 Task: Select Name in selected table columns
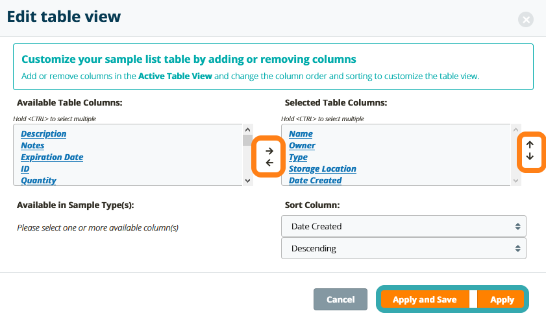tap(301, 134)
